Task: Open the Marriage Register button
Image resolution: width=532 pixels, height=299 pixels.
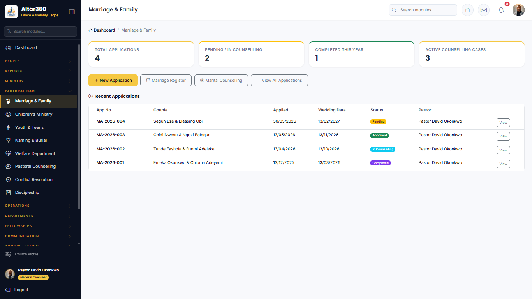Action: (166, 80)
